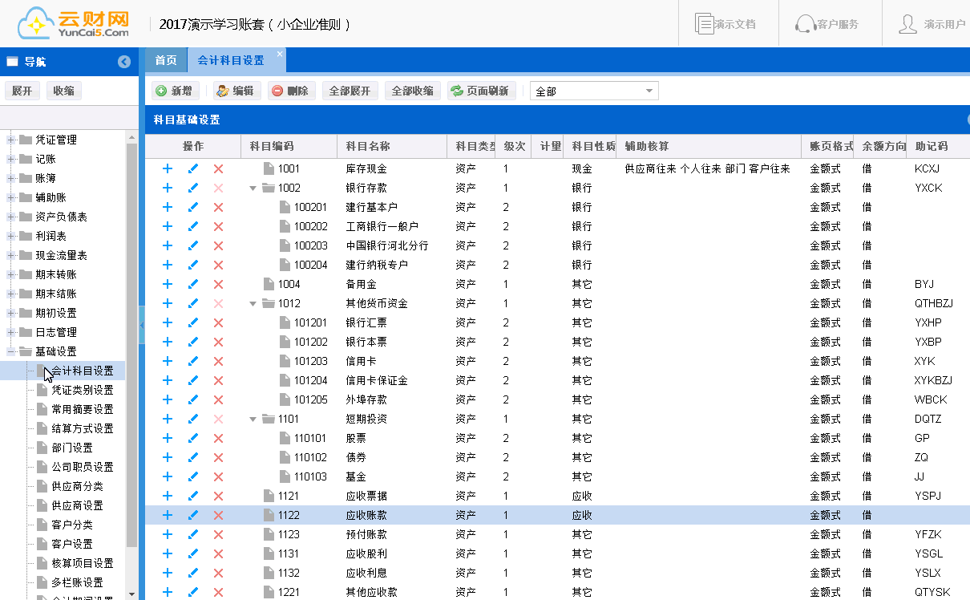Edit the 101201 银行汇票 account

(192, 322)
